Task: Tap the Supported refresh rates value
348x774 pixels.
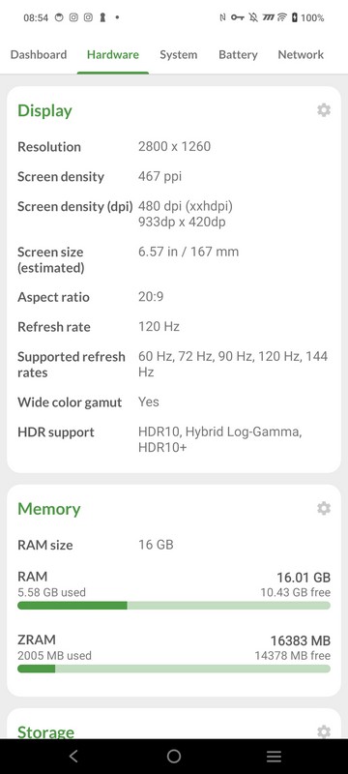Action: [x=233, y=364]
